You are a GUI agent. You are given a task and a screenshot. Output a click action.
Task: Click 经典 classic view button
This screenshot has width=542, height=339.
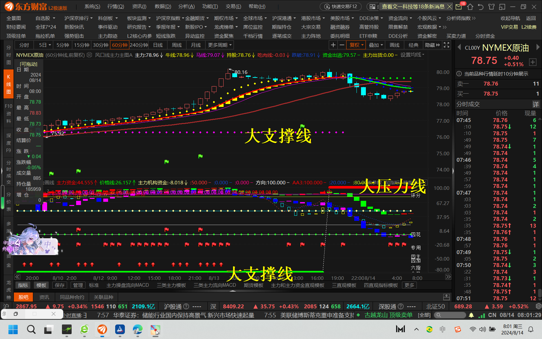point(413,45)
